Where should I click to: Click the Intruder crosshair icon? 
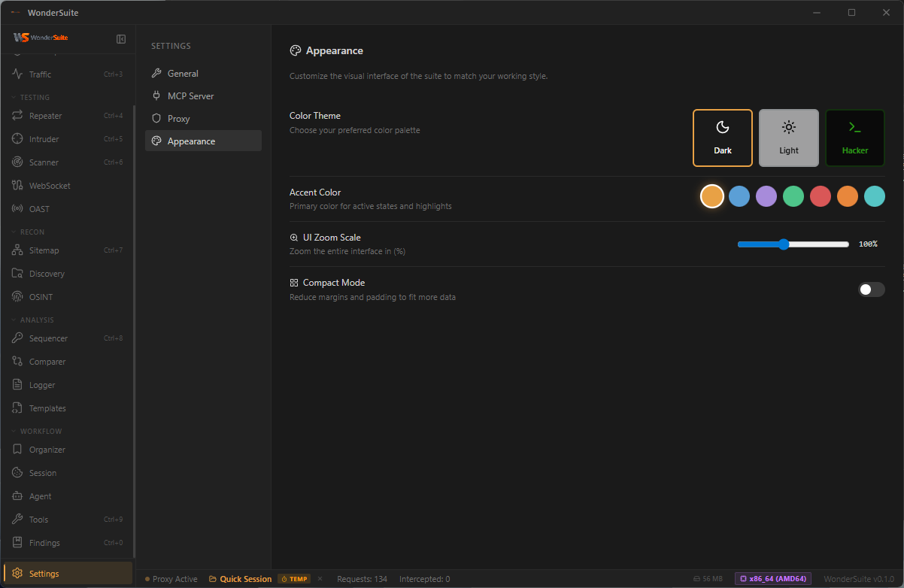(17, 139)
